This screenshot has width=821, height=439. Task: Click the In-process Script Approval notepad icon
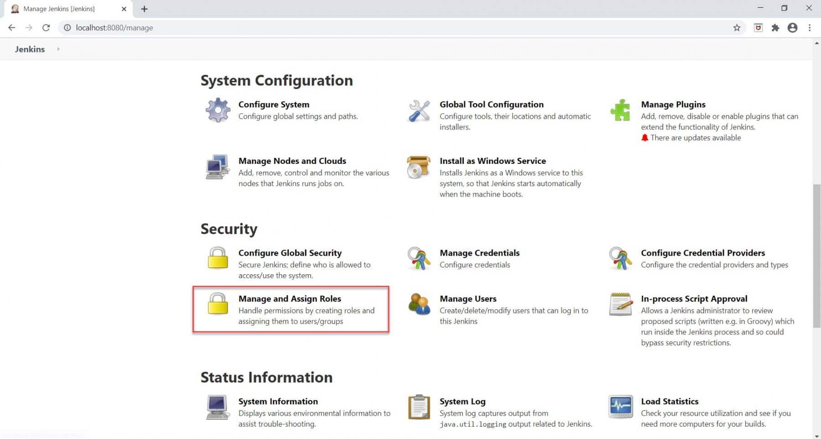620,304
